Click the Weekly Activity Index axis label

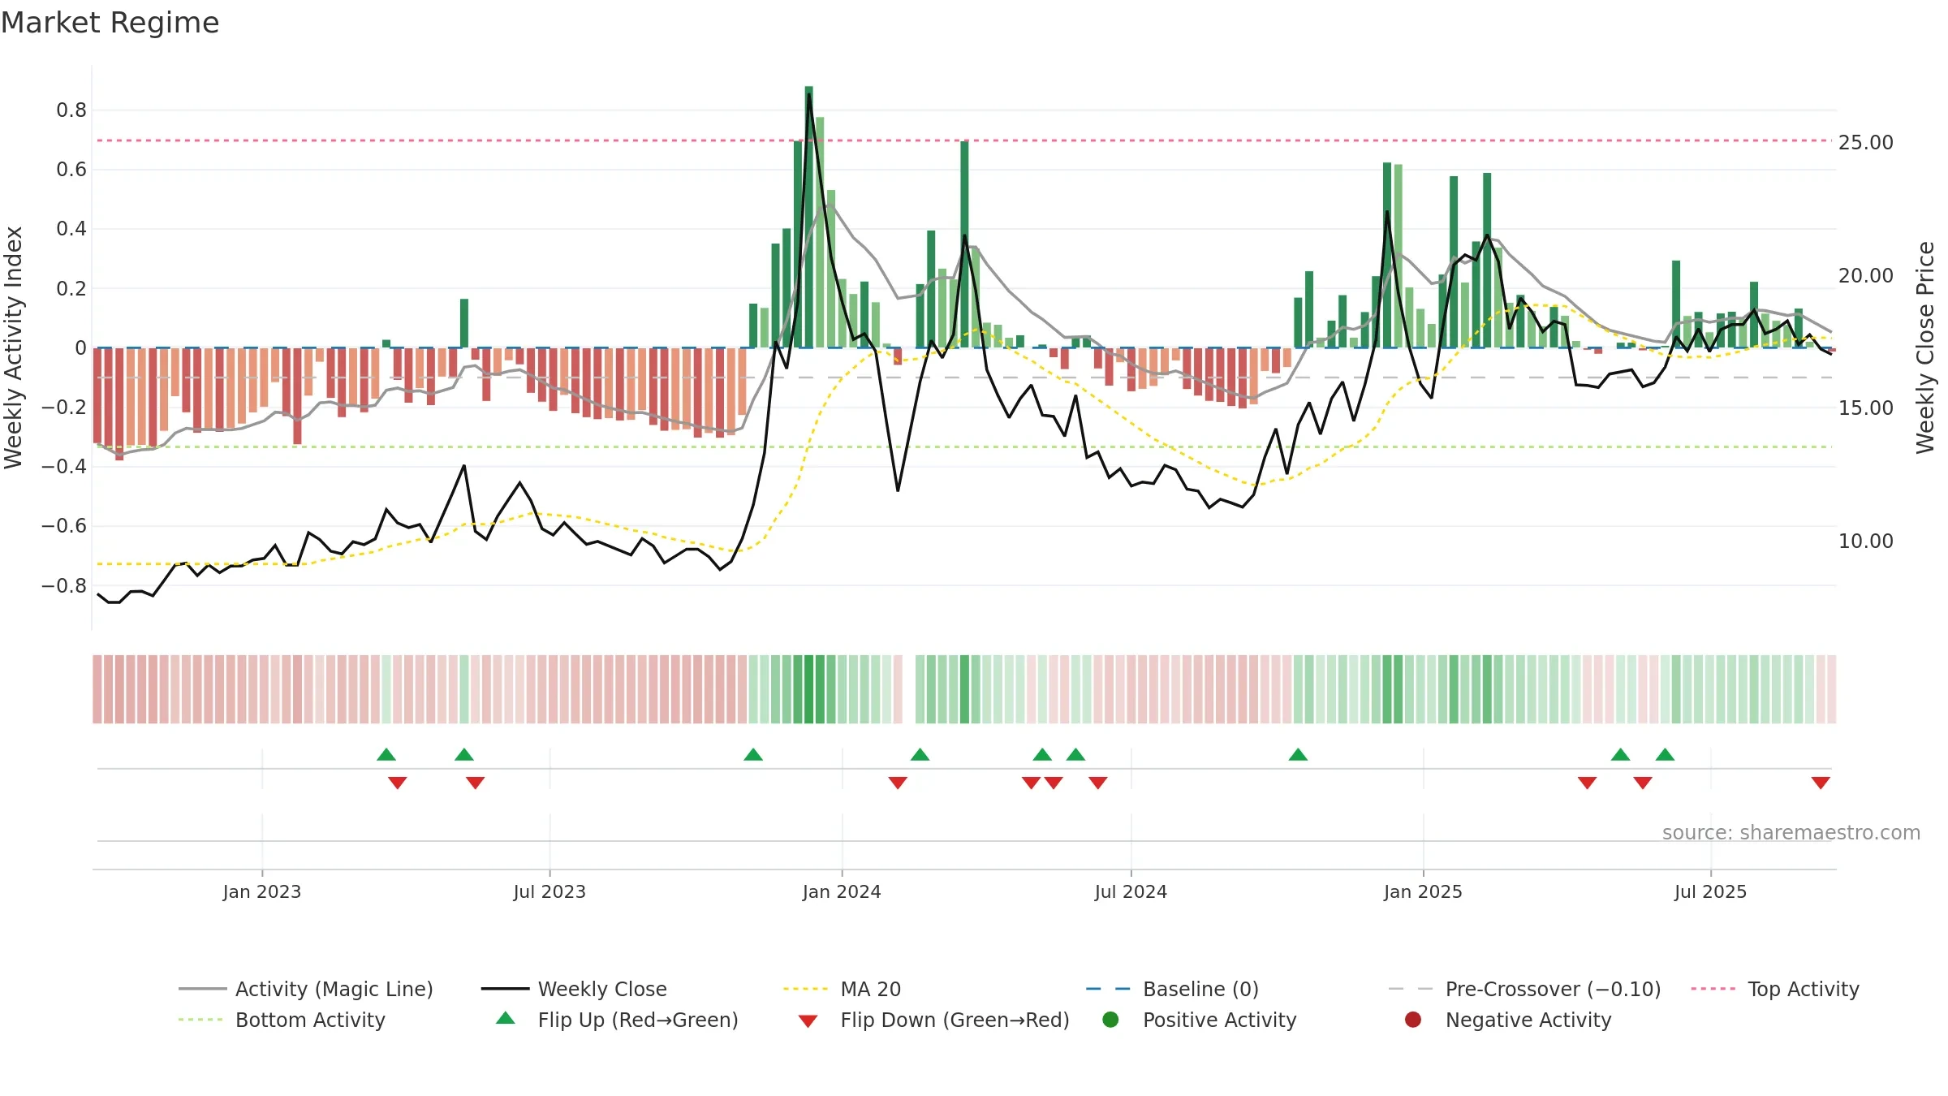[x=14, y=347]
